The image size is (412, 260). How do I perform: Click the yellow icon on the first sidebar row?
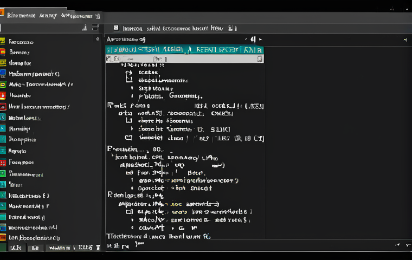(3, 41)
